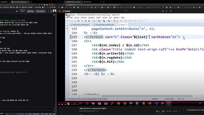Open the Project menu in Eclipse

[105, 18]
